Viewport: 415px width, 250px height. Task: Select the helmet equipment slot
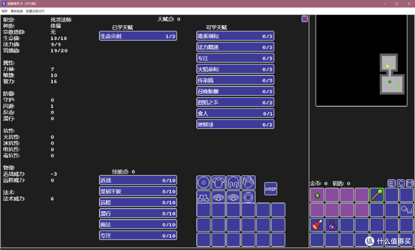point(233,182)
